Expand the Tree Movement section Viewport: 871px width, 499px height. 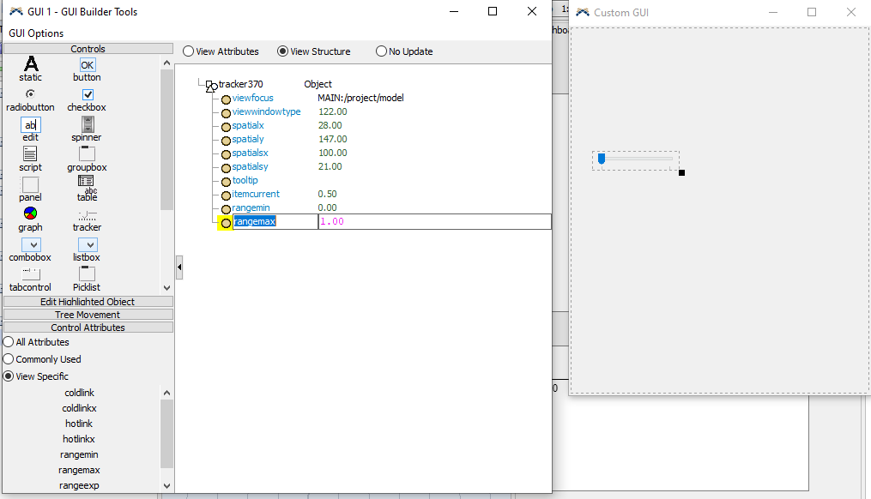tap(88, 315)
